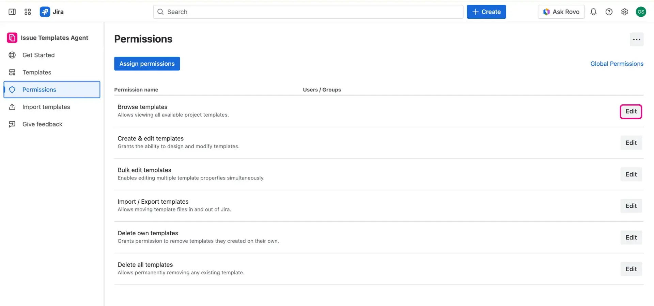Open the notifications bell

pos(593,12)
